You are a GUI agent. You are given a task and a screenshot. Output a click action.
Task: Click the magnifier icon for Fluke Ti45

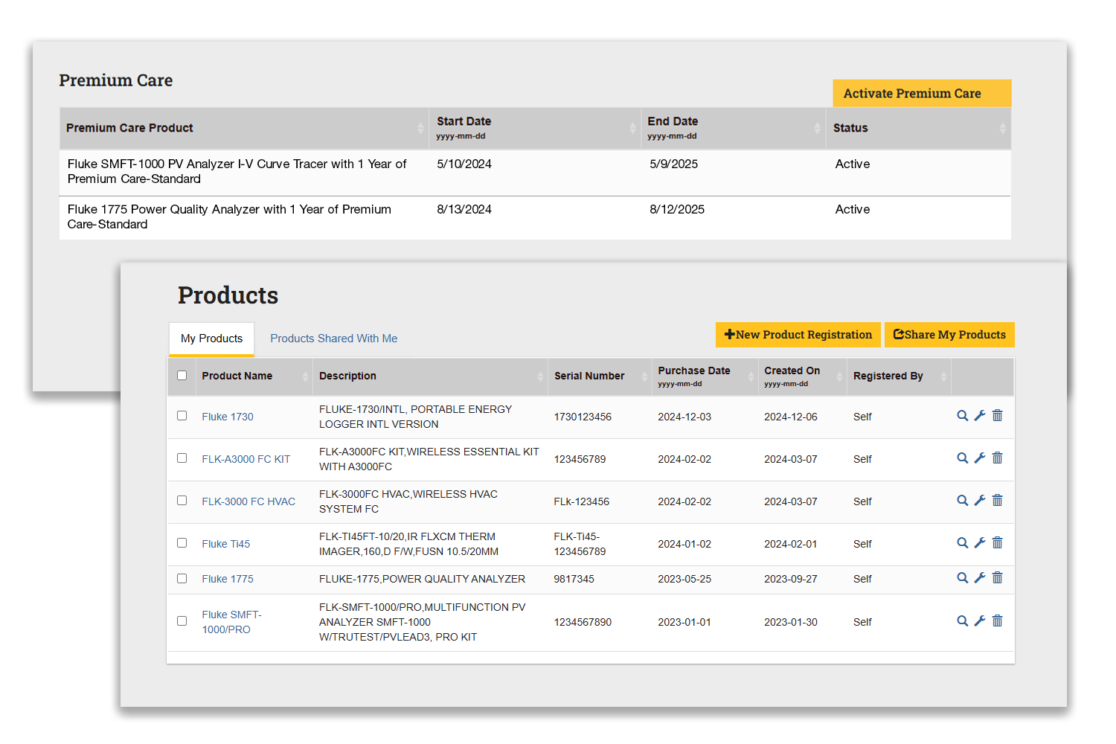[x=962, y=543]
